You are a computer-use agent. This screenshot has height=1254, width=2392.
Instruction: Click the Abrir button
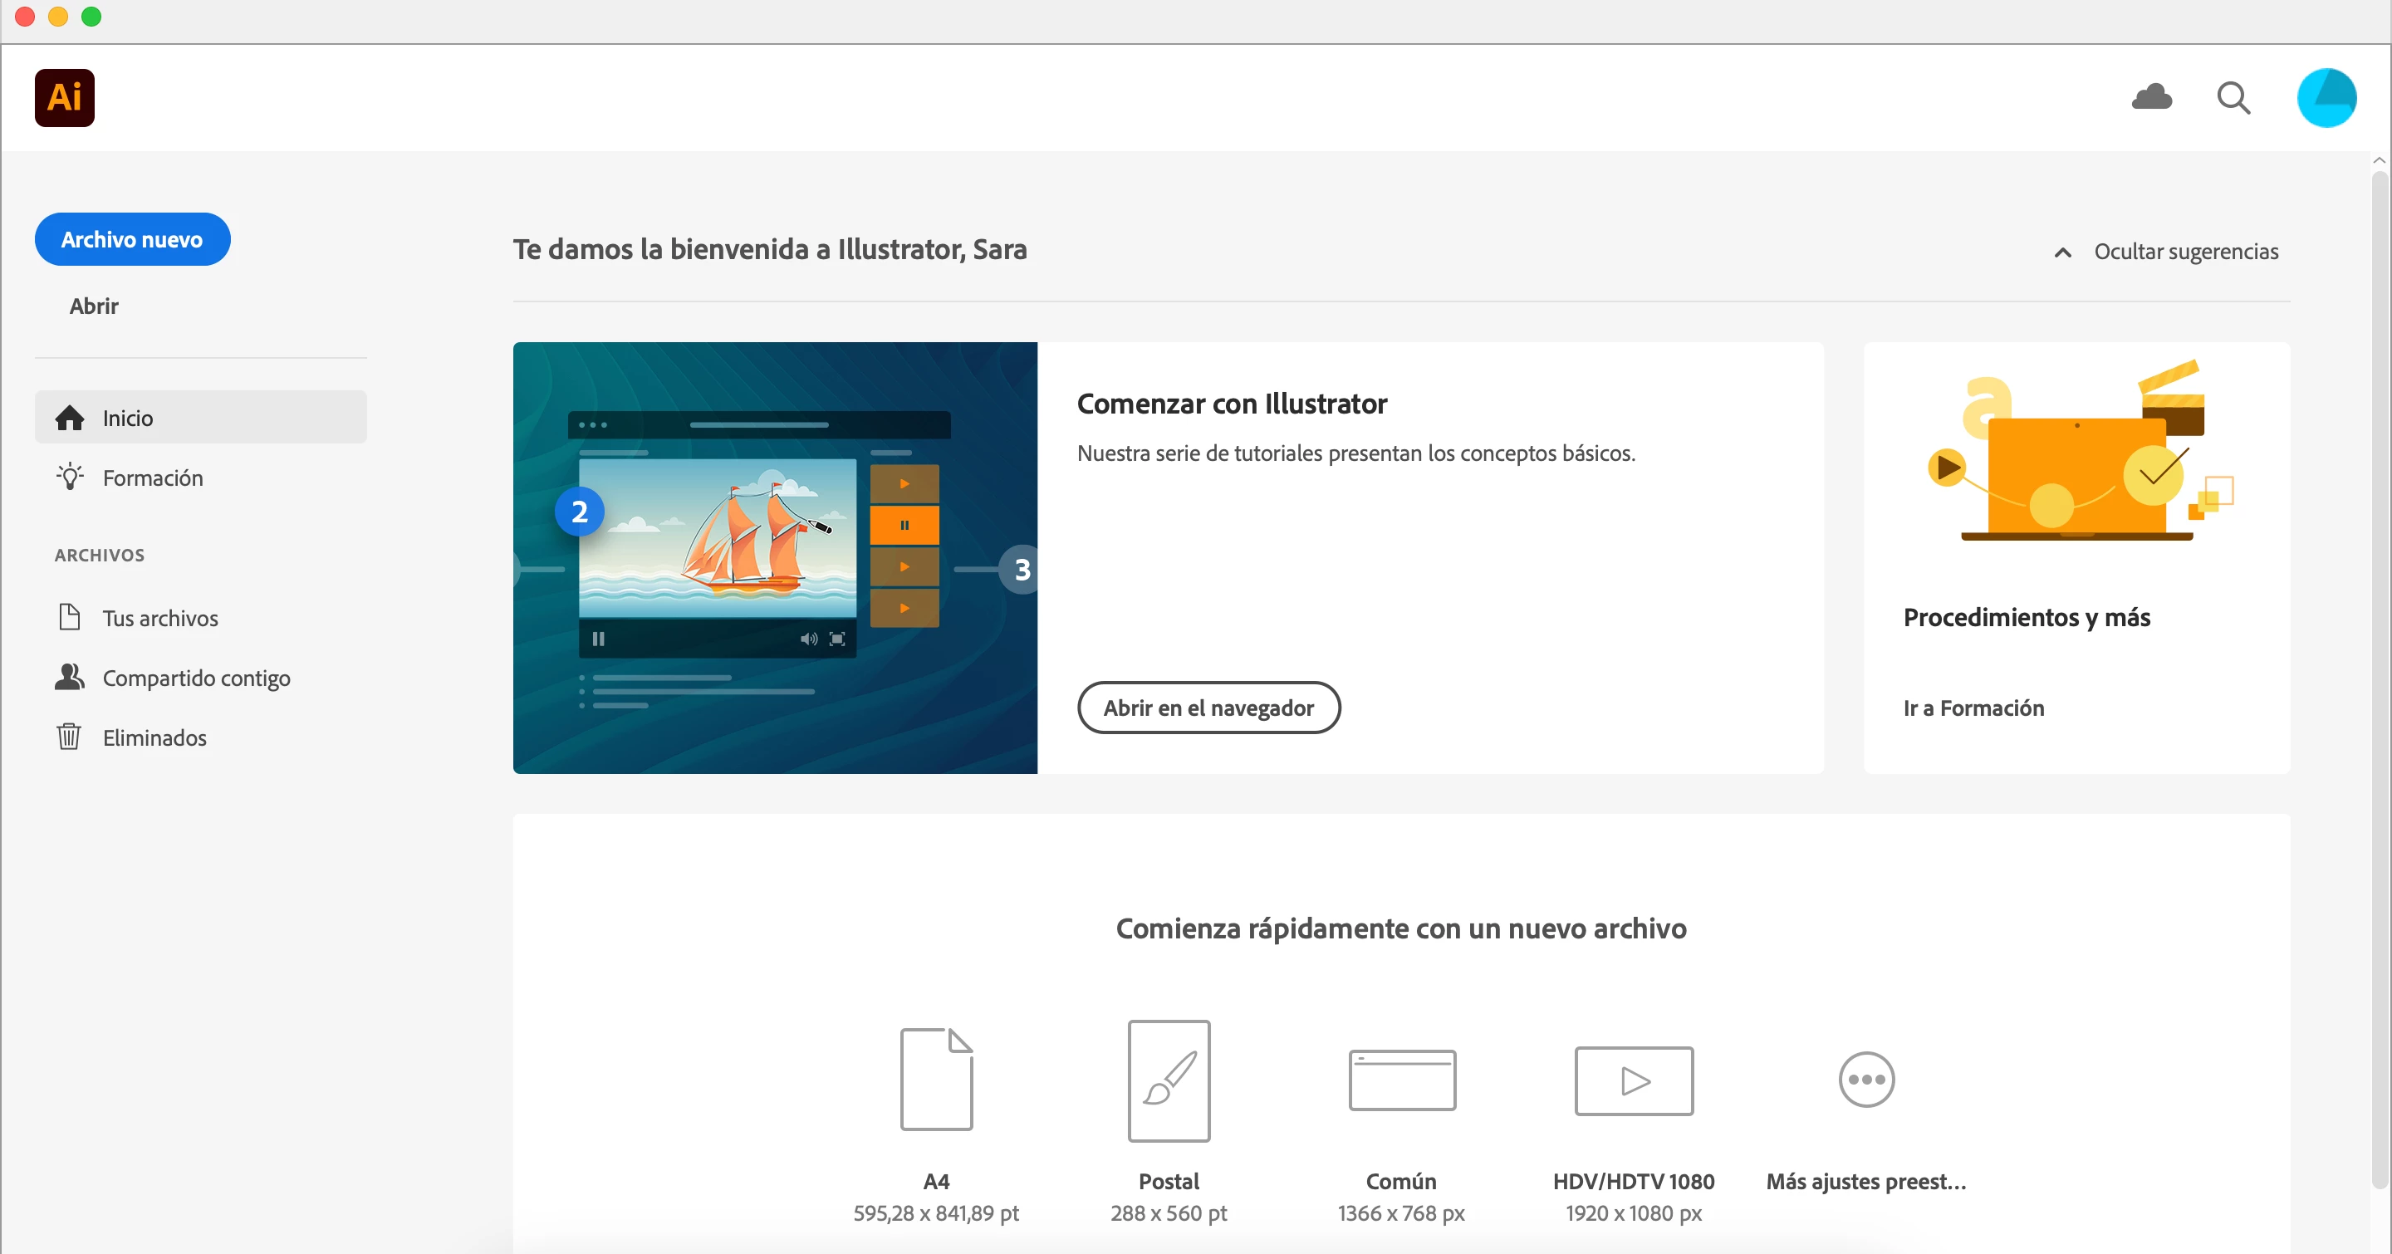pyautogui.click(x=94, y=306)
